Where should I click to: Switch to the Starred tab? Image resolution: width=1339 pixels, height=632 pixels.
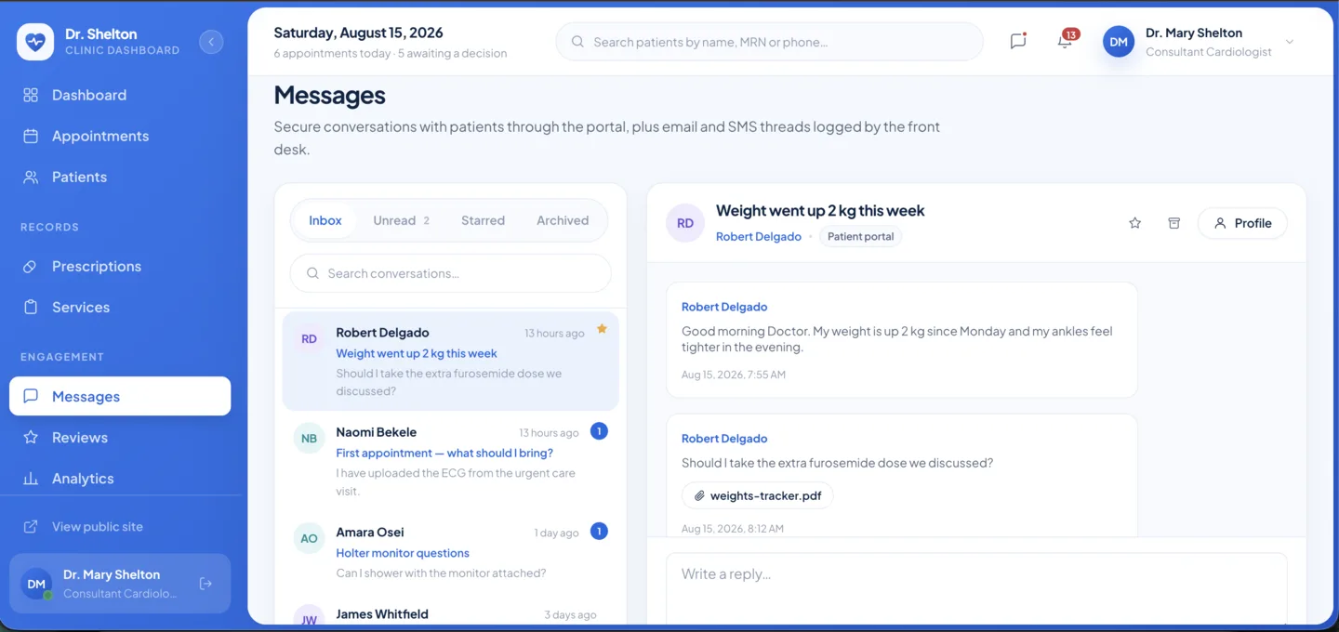[483, 220]
